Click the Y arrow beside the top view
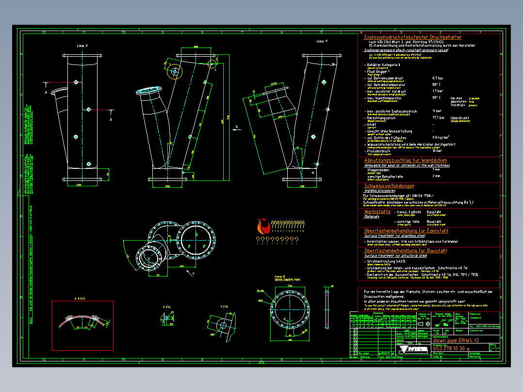523x392 pixels. click(x=191, y=273)
